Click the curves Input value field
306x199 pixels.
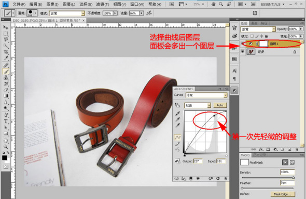pyautogui.click(x=221, y=161)
